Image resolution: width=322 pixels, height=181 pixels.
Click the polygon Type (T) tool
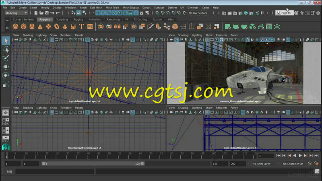82,27
